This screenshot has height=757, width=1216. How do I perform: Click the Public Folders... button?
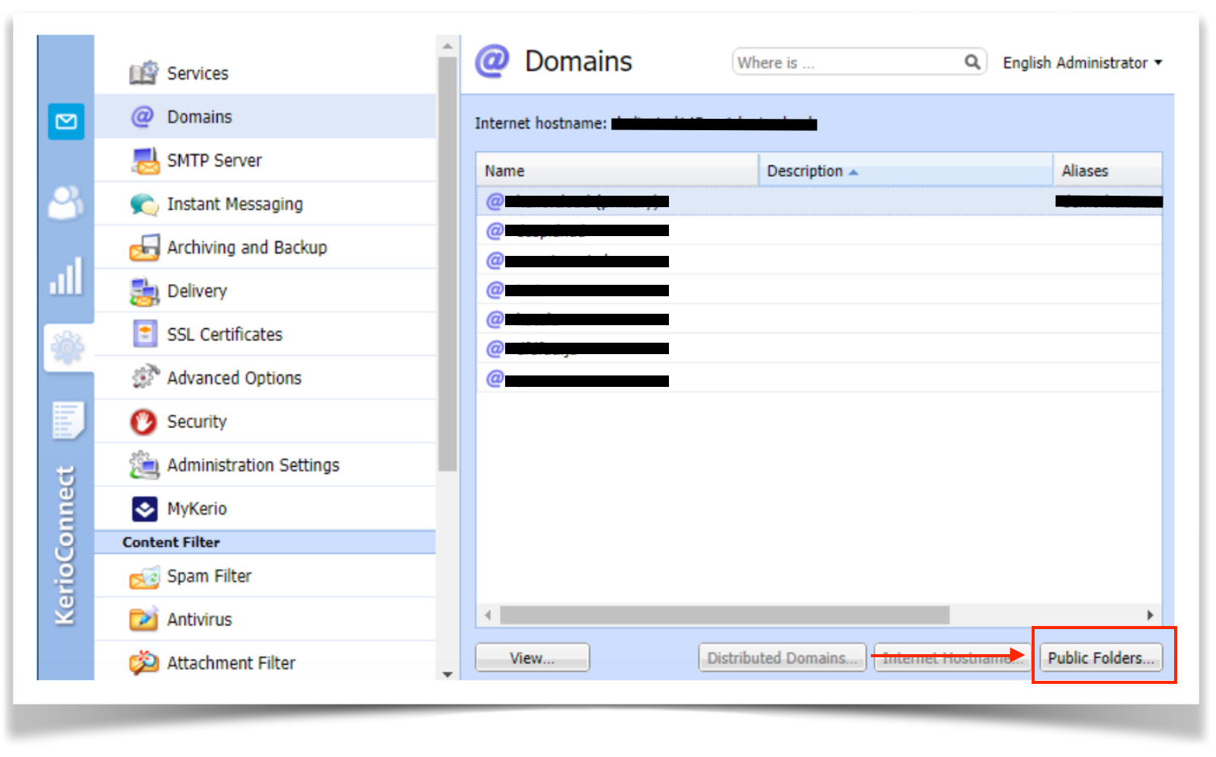point(1101,658)
